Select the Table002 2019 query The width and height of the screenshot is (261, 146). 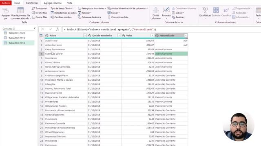[x=18, y=38]
